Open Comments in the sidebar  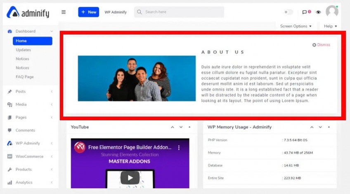coord(25,130)
